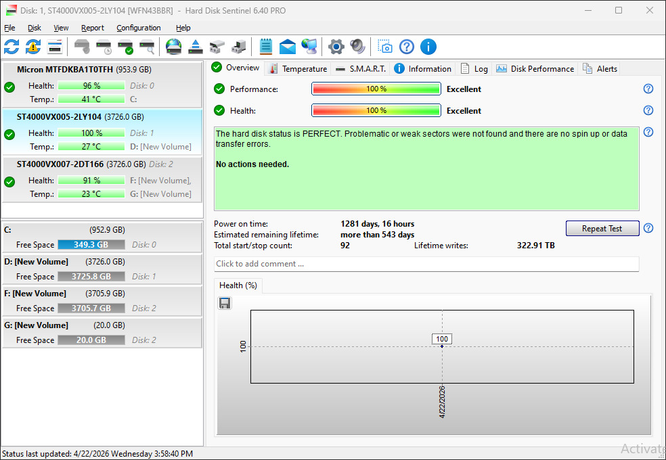
Task: Open the Report menu
Action: [93, 28]
